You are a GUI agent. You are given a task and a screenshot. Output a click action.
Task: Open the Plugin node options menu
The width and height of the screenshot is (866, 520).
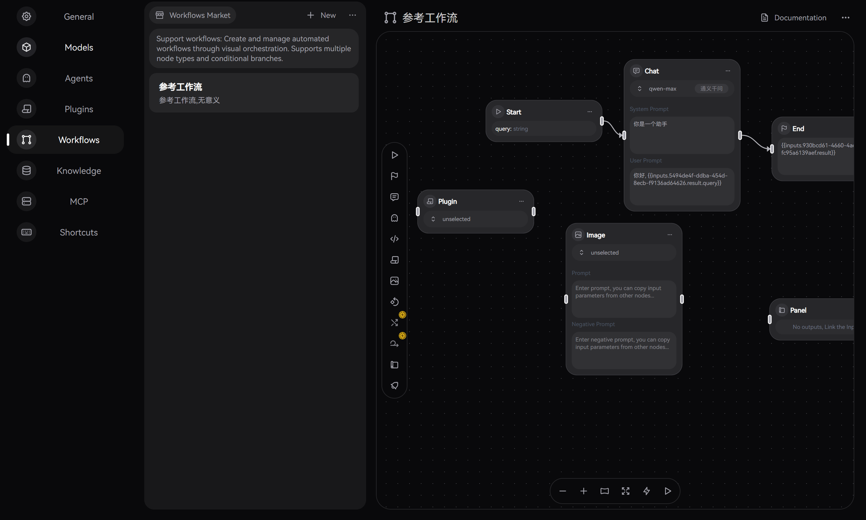pyautogui.click(x=522, y=201)
